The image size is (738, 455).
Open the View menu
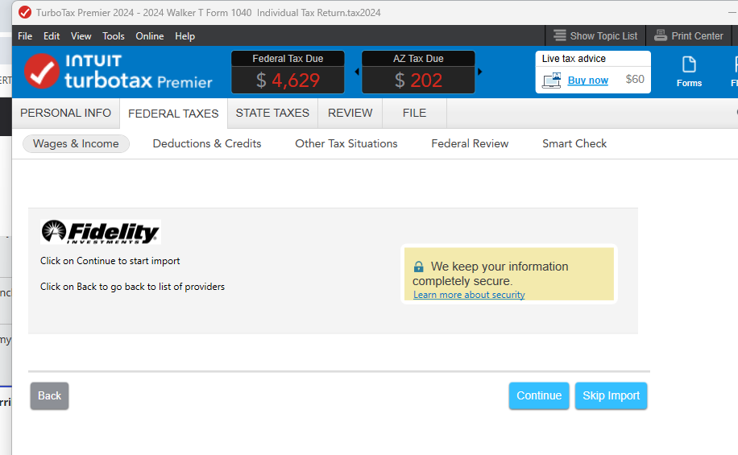[81, 36]
